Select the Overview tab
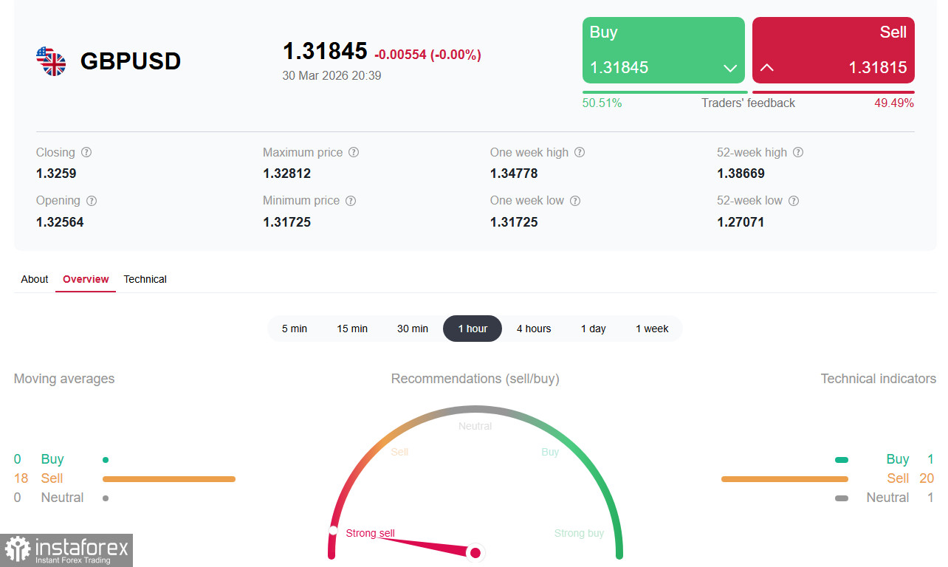The width and height of the screenshot is (948, 567). click(x=85, y=279)
